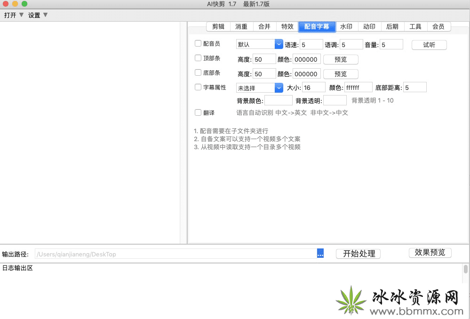Image resolution: width=470 pixels, height=319 pixels.
Task: Click the 效果预览 button
Action: (430, 253)
